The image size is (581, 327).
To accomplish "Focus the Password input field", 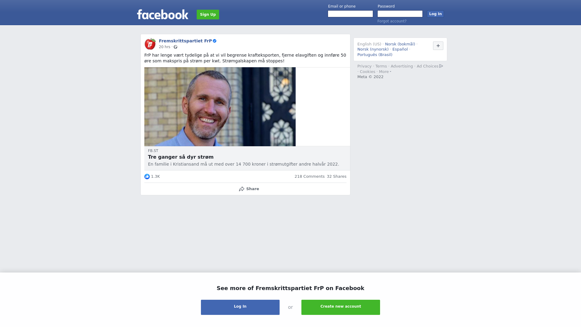I will pos(400,14).
